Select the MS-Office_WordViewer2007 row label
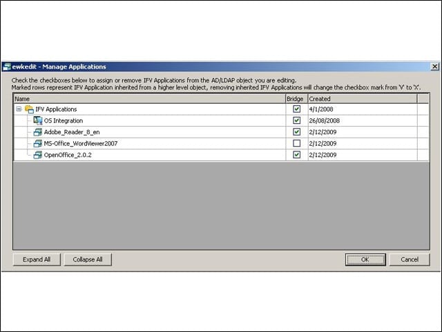 [81, 143]
